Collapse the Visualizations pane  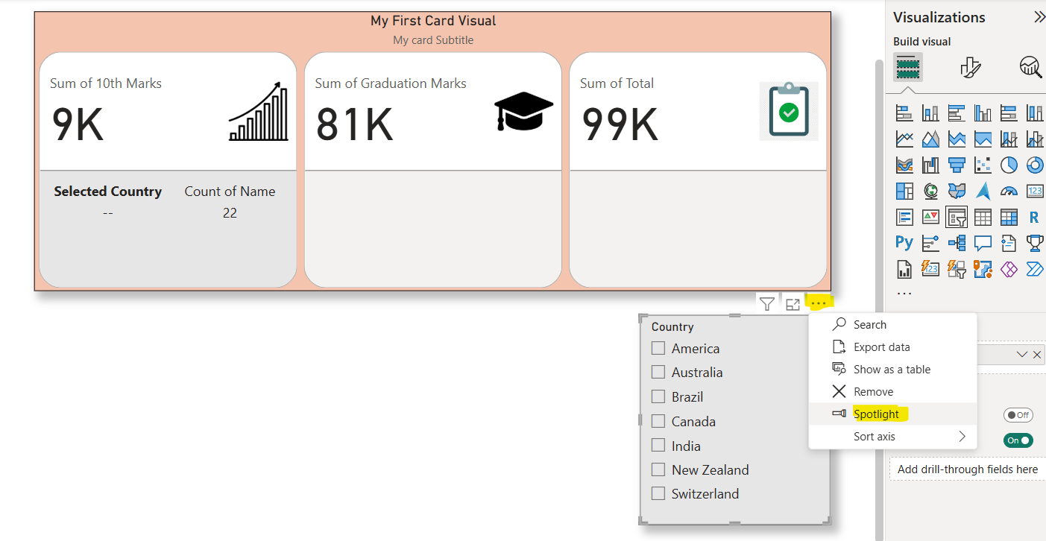(1039, 16)
